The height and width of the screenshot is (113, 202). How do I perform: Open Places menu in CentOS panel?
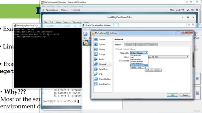[x=64, y=10]
